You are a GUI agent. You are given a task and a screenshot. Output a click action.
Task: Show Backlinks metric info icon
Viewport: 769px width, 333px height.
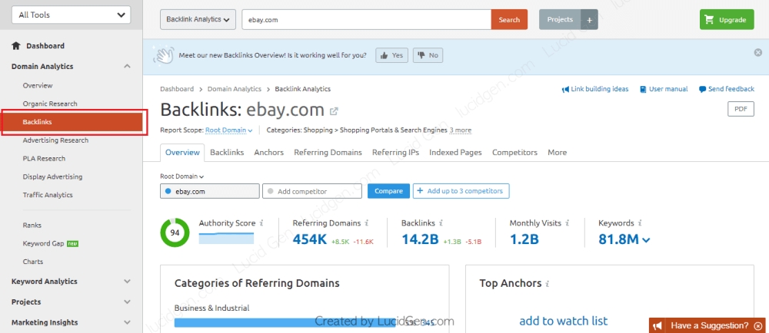pyautogui.click(x=441, y=223)
